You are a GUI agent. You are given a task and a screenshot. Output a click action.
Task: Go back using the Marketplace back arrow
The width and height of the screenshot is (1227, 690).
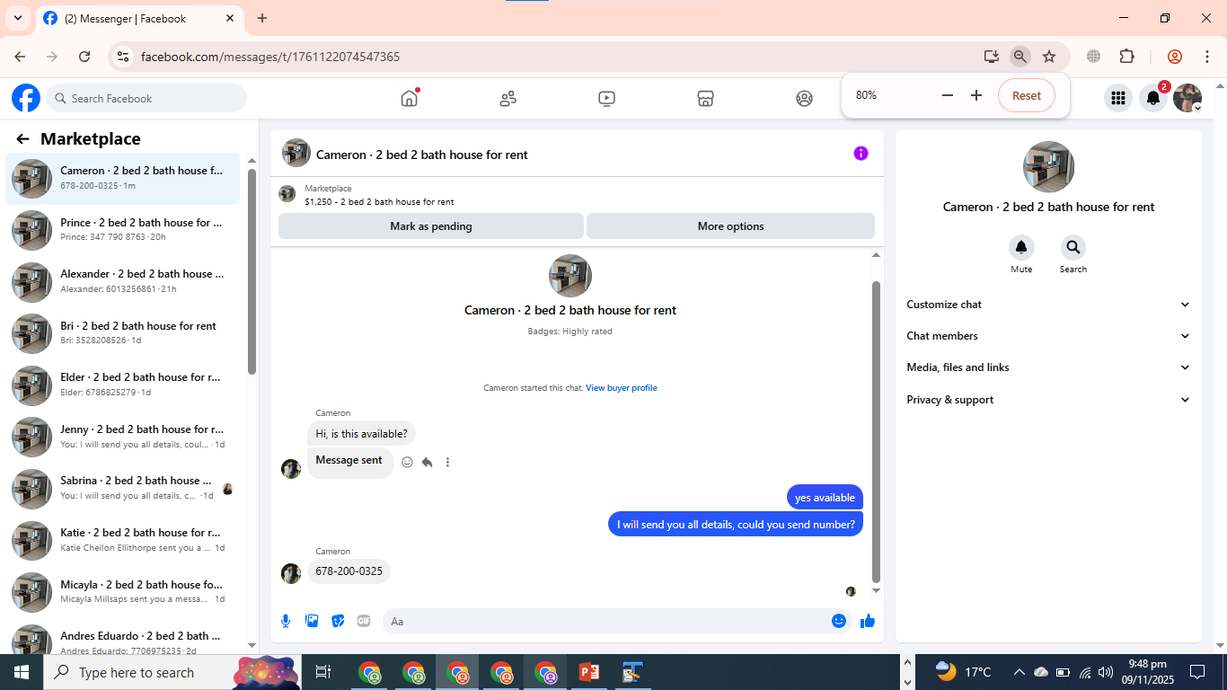22,139
